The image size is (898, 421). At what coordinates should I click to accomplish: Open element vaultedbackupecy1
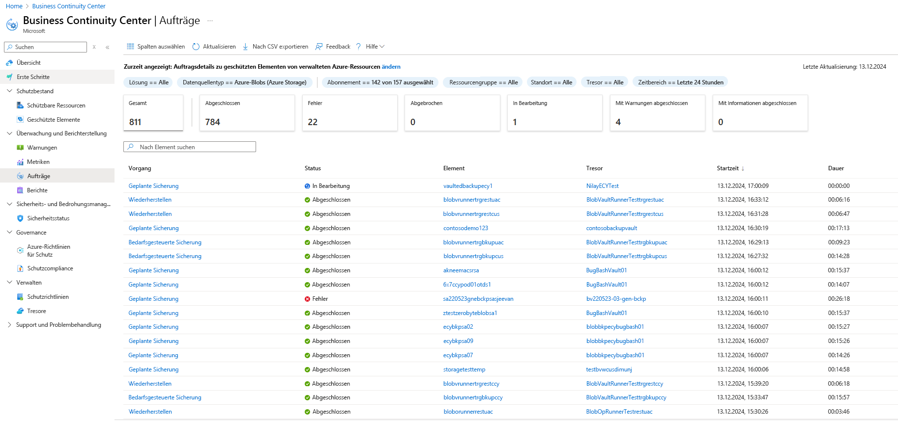pyautogui.click(x=467, y=186)
